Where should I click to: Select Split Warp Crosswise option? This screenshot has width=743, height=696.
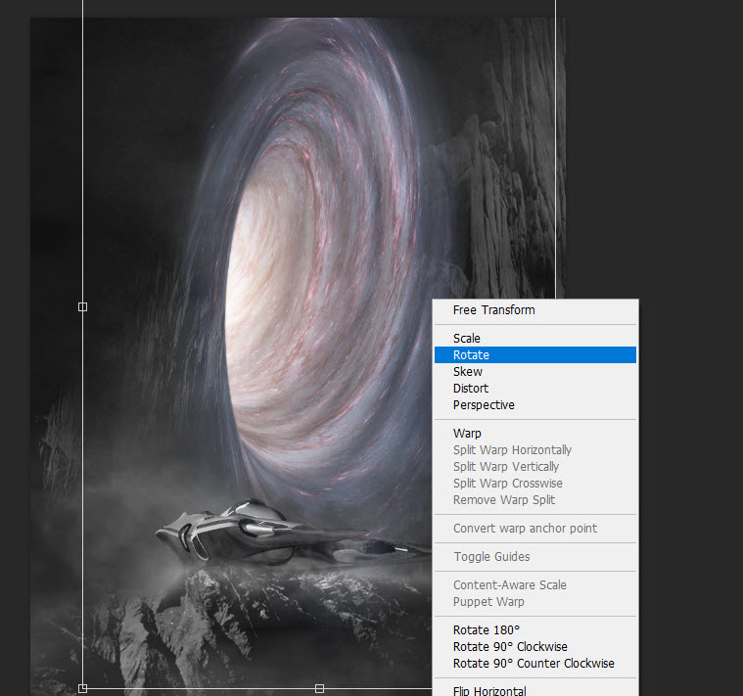click(507, 484)
